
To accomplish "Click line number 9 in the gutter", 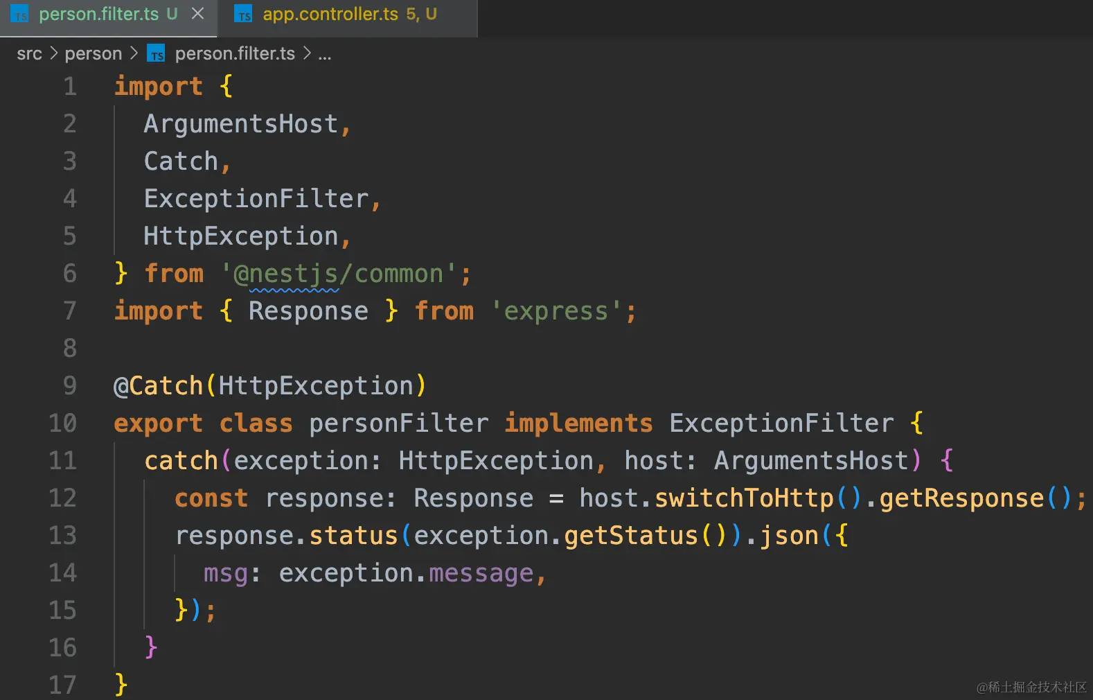I will (x=70, y=386).
